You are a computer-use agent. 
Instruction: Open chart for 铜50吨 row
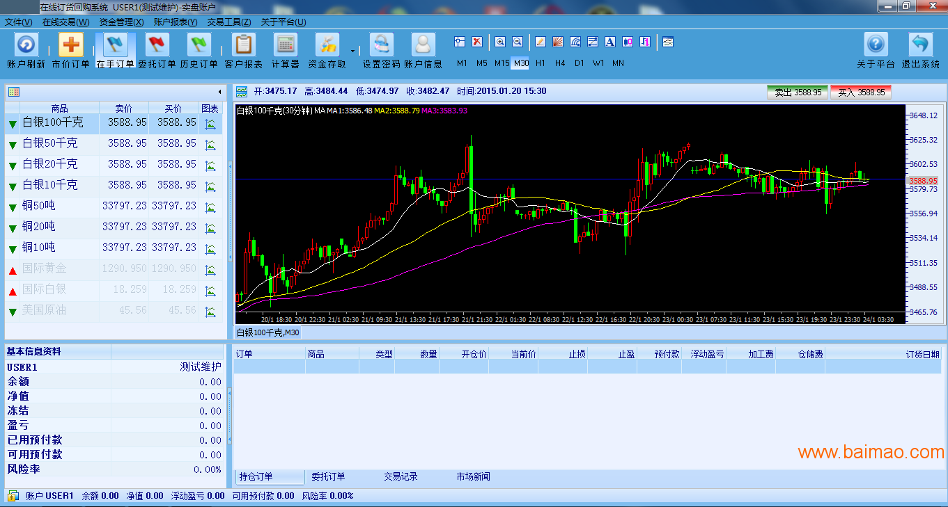[x=210, y=207]
